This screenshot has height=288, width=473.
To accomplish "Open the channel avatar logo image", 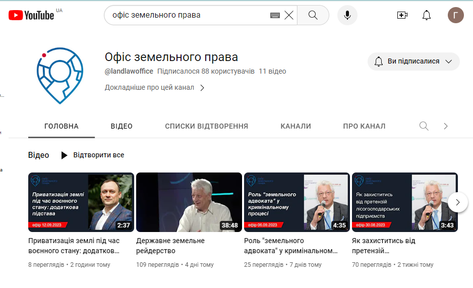I will pos(60,76).
